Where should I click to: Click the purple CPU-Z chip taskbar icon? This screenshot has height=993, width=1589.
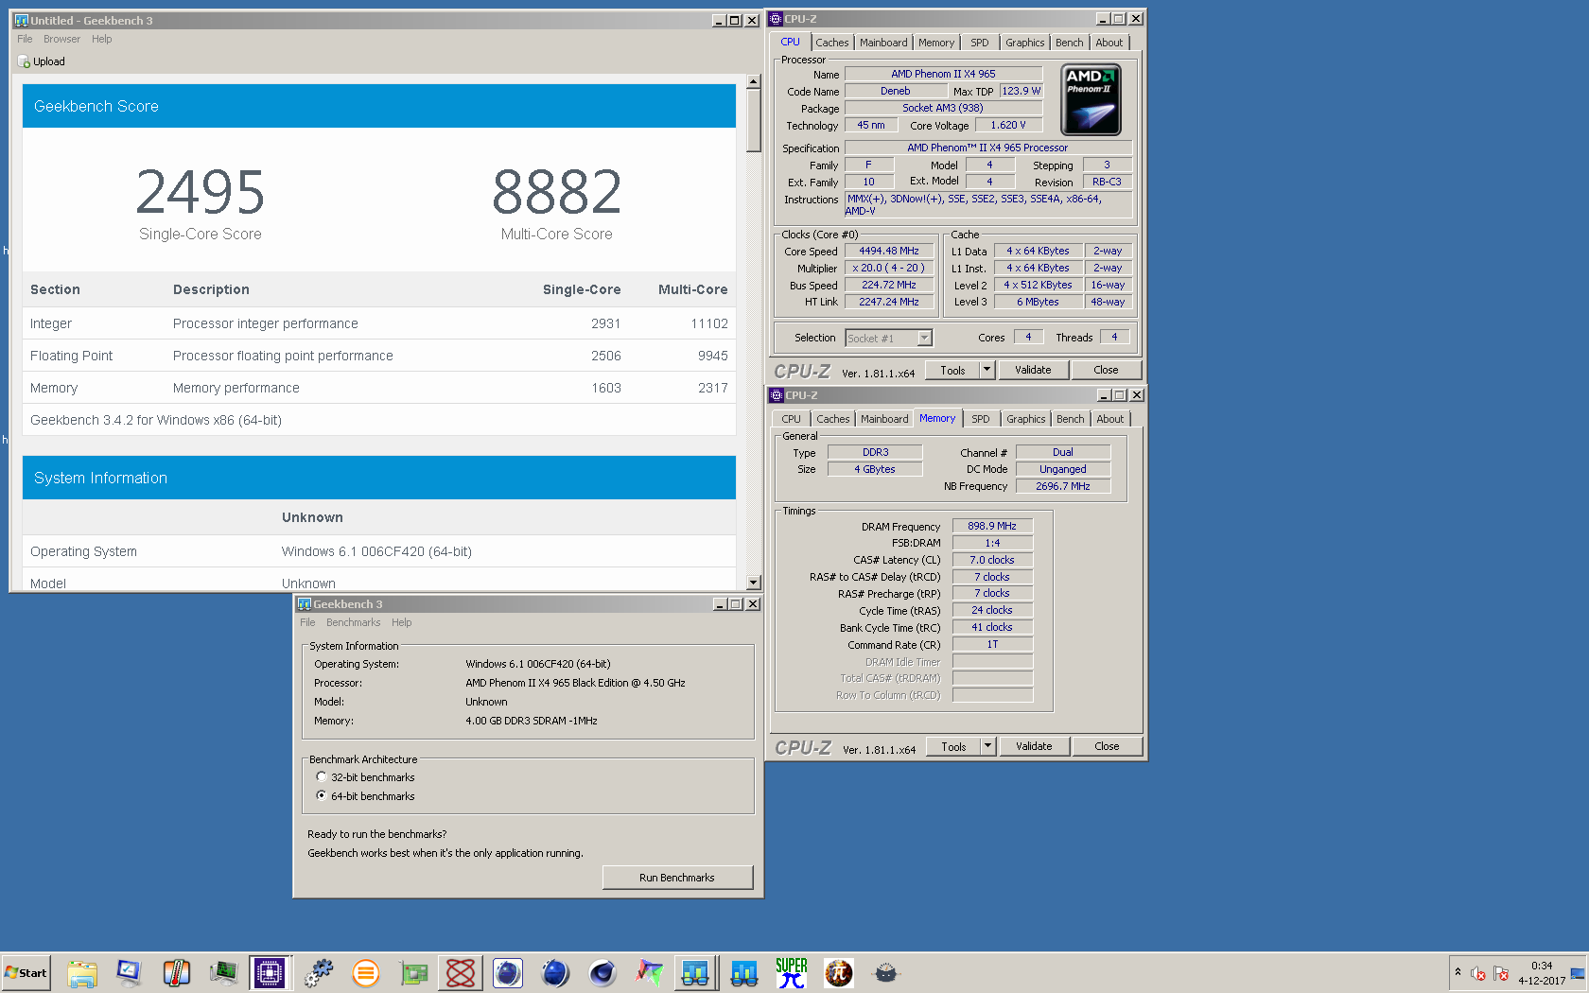[270, 972]
